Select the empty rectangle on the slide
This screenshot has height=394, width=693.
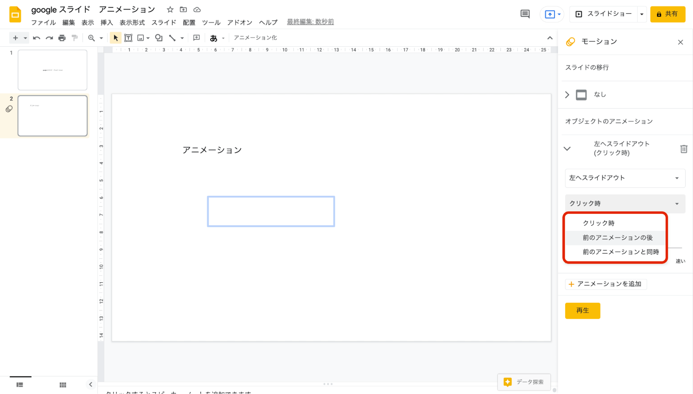point(271,211)
